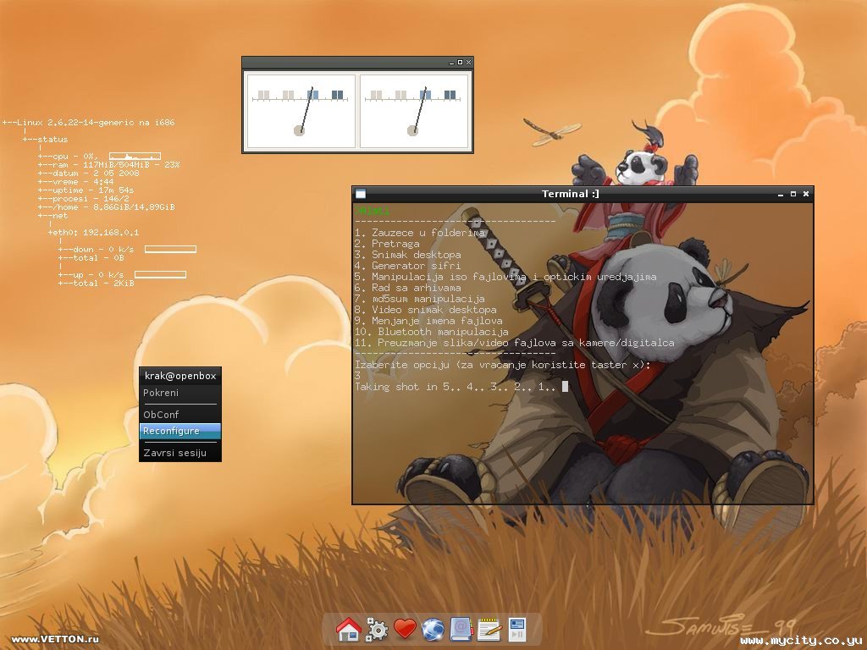
Task: Click terminal line '10. Bluetooth manipulacija'
Action: pos(431,332)
